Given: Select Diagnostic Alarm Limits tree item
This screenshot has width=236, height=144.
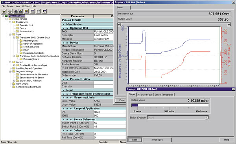Looking at the screenshot, I should (x=34, y=53).
